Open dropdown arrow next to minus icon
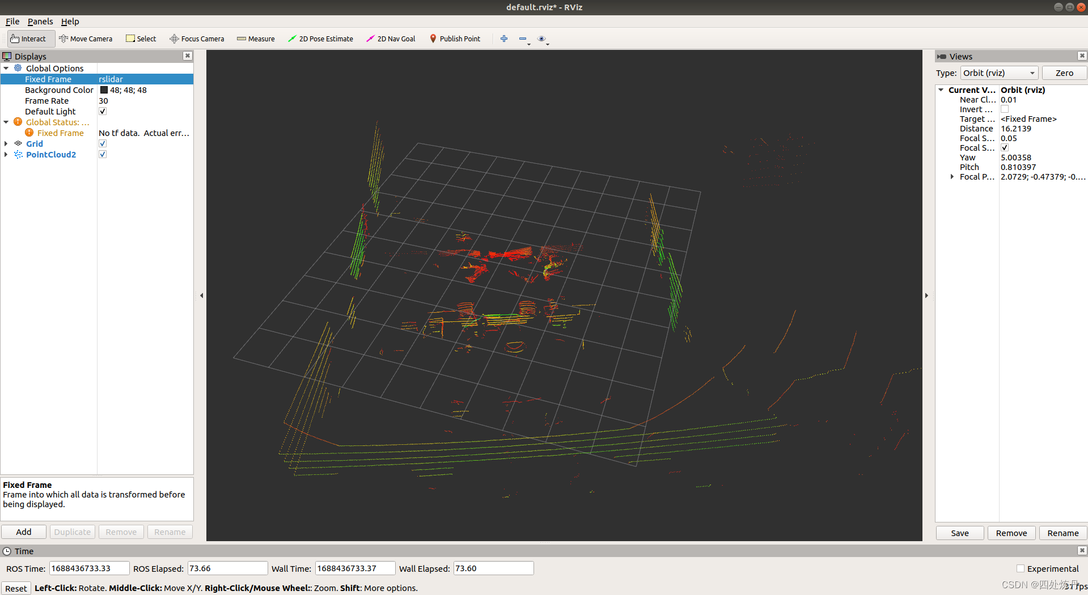The image size is (1088, 595). (529, 43)
